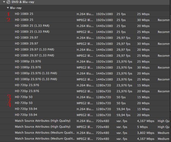Pick HD 720p 23.976 H.264 preset

(27, 85)
